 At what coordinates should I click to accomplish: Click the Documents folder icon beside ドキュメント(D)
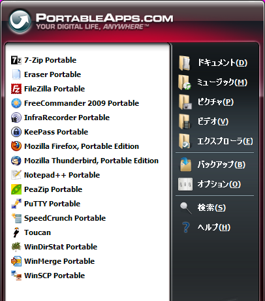coord(185,63)
